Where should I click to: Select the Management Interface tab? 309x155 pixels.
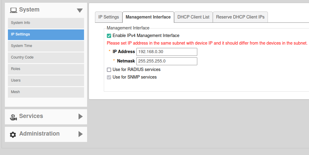point(148,17)
